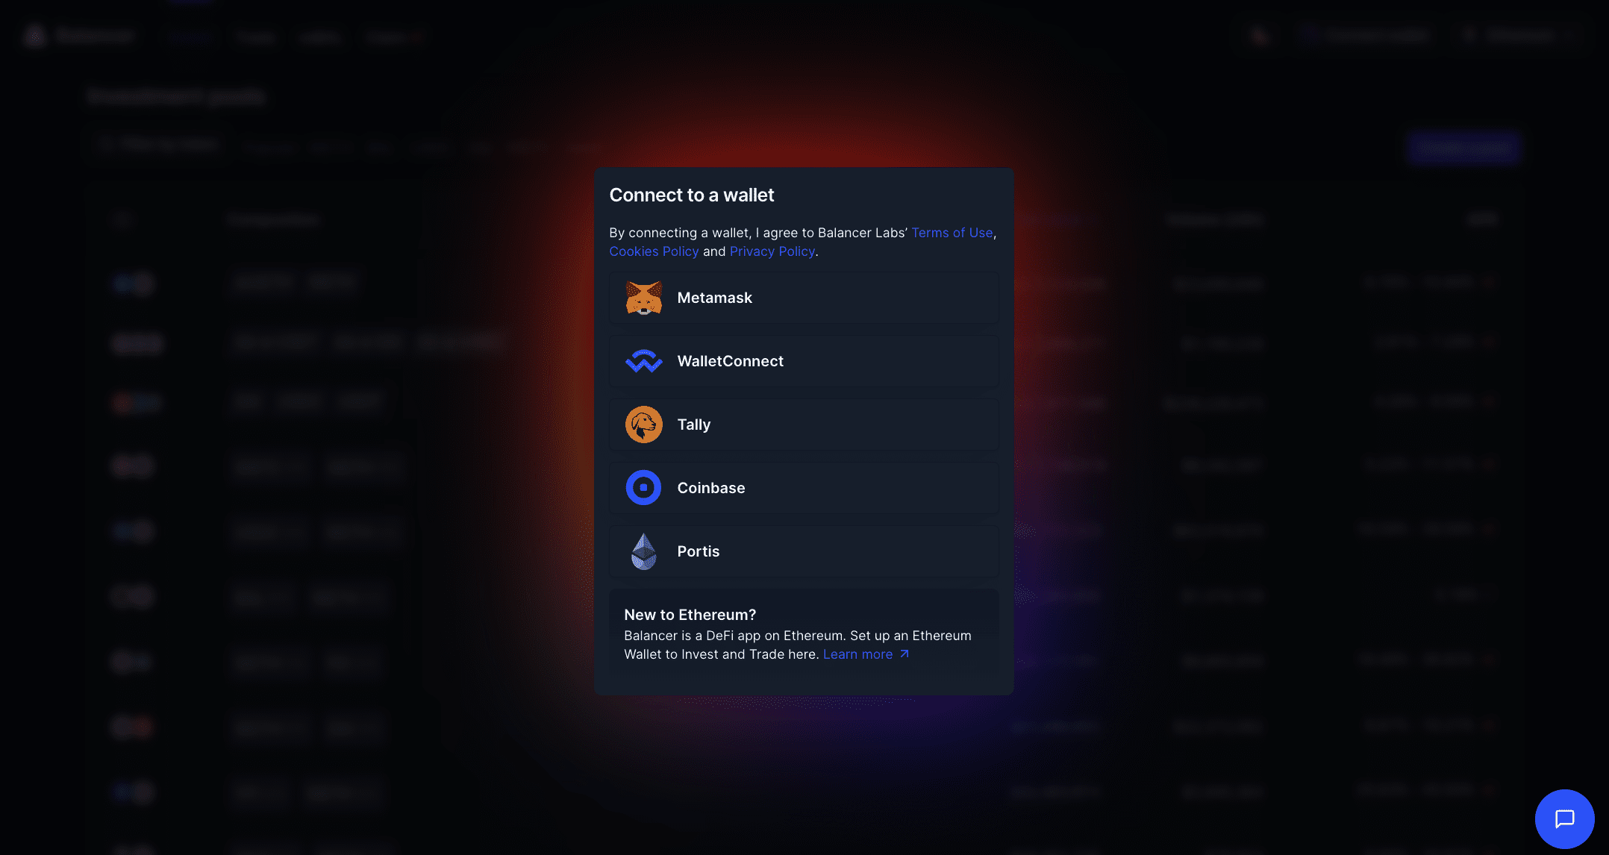Click the external arrow beside Learn more
This screenshot has width=1609, height=855.
coord(905,654)
